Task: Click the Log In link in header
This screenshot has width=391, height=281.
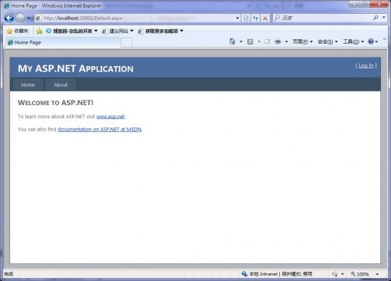Action: (366, 66)
